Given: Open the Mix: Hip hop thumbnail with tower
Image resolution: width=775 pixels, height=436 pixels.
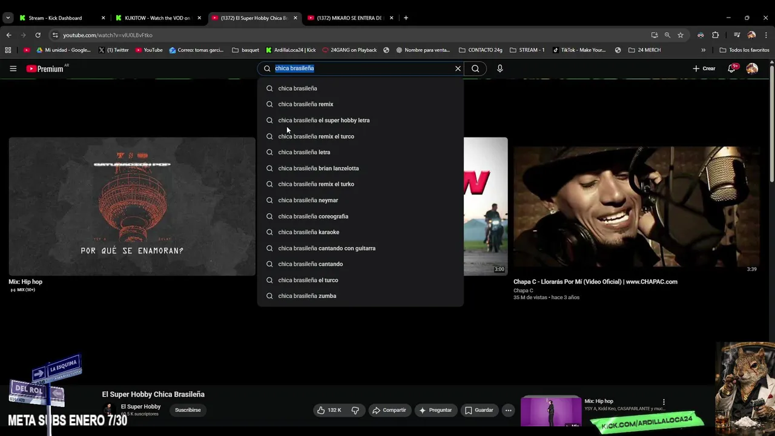Looking at the screenshot, I should pos(132,206).
